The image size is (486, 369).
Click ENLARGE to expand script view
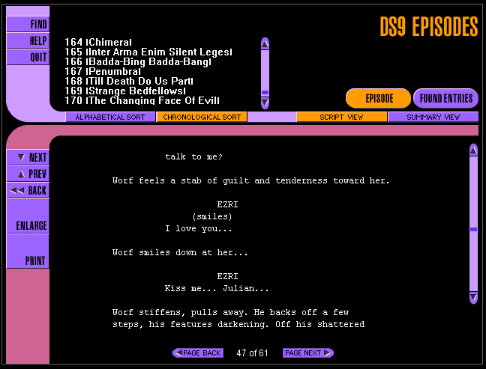pos(28,216)
